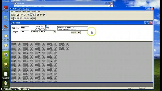Click the Length input field
The image size is (162, 91).
point(25,32)
